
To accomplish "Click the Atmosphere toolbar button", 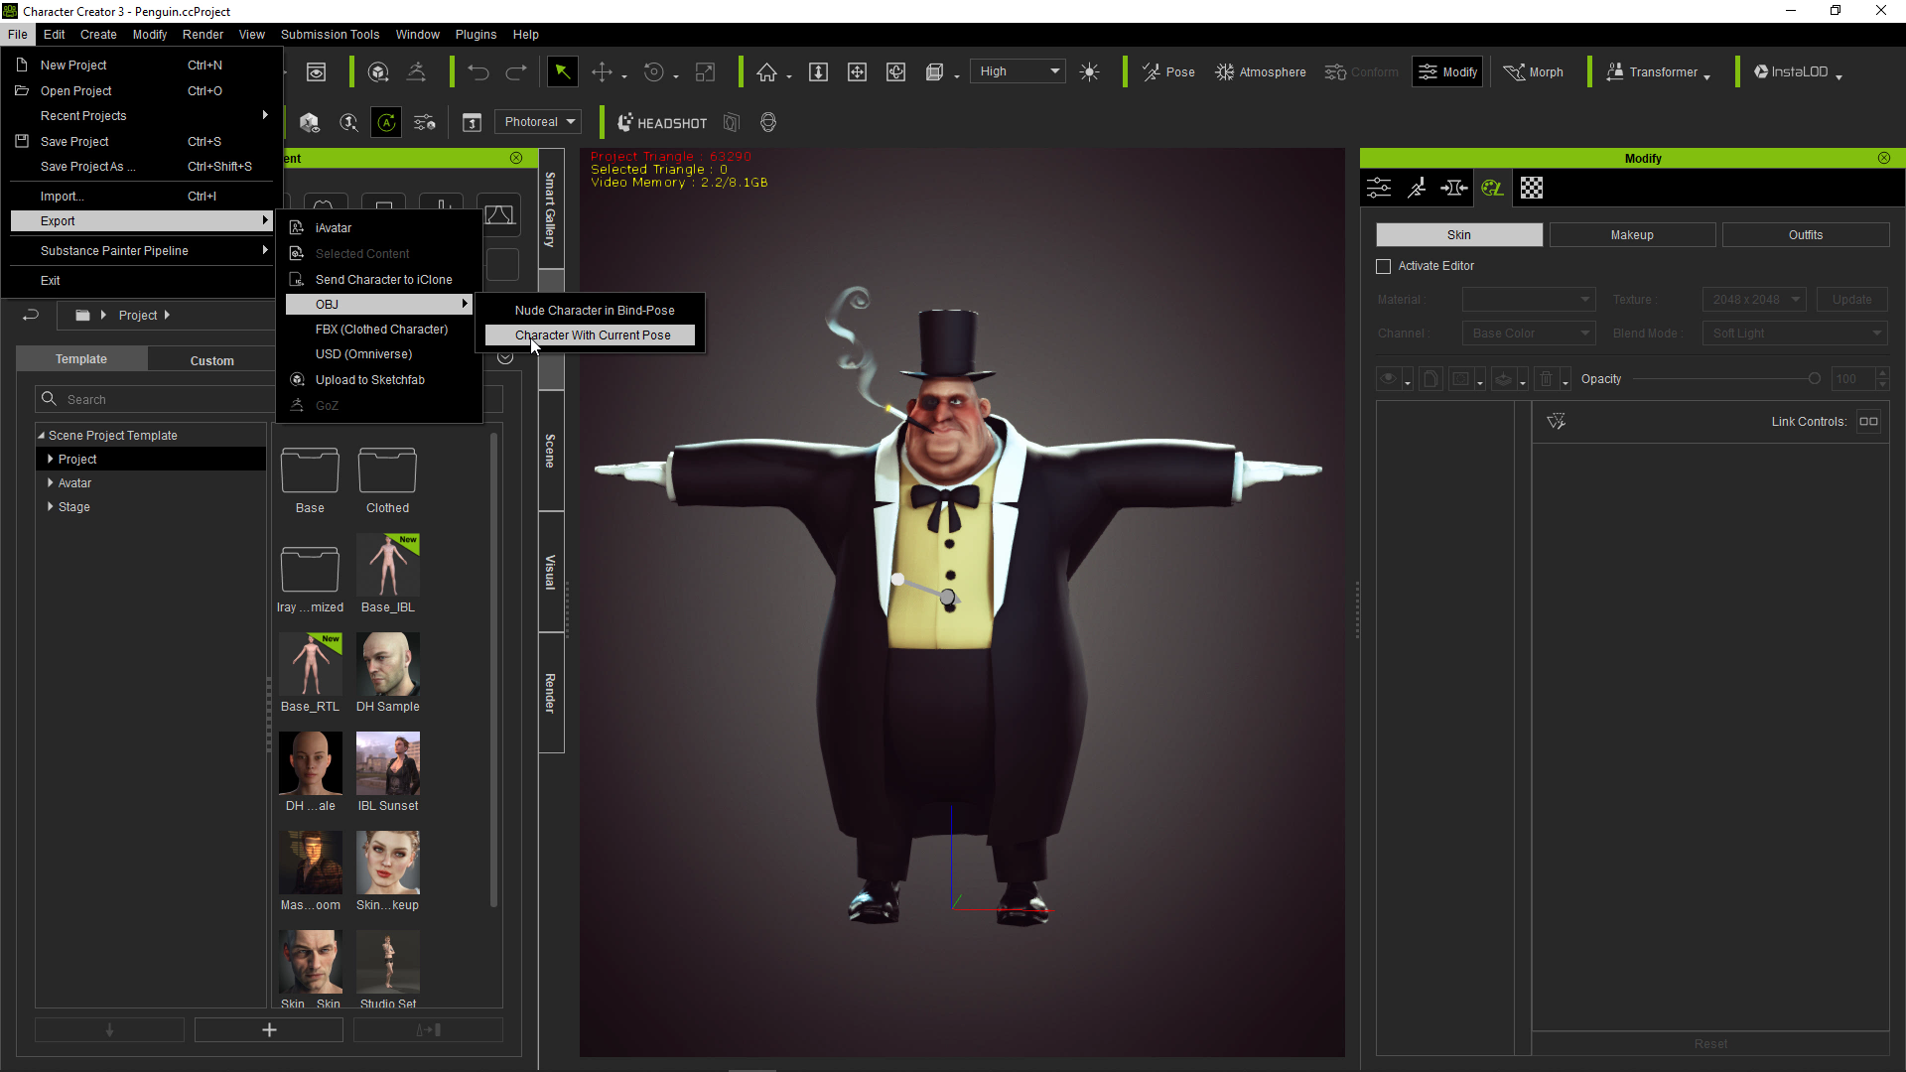I will point(1261,72).
